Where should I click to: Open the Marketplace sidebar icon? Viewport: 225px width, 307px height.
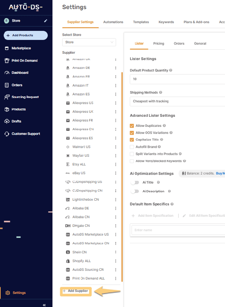point(7,48)
